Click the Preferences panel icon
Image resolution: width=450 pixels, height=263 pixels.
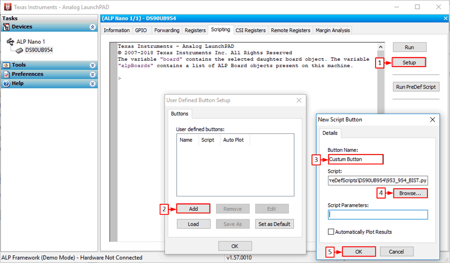click(6, 74)
